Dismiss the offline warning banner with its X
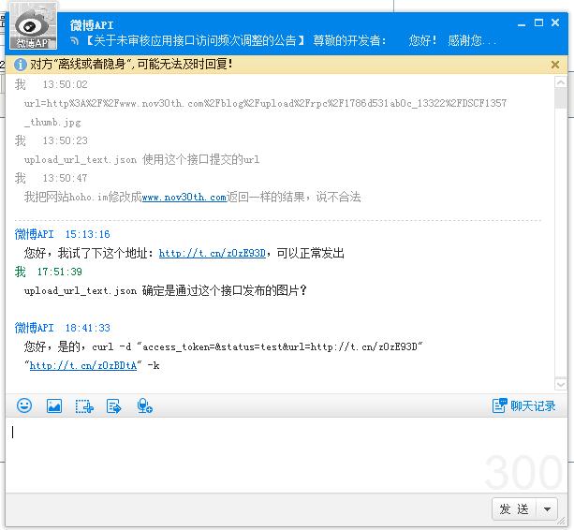This screenshot has height=530, width=574. pos(555,65)
